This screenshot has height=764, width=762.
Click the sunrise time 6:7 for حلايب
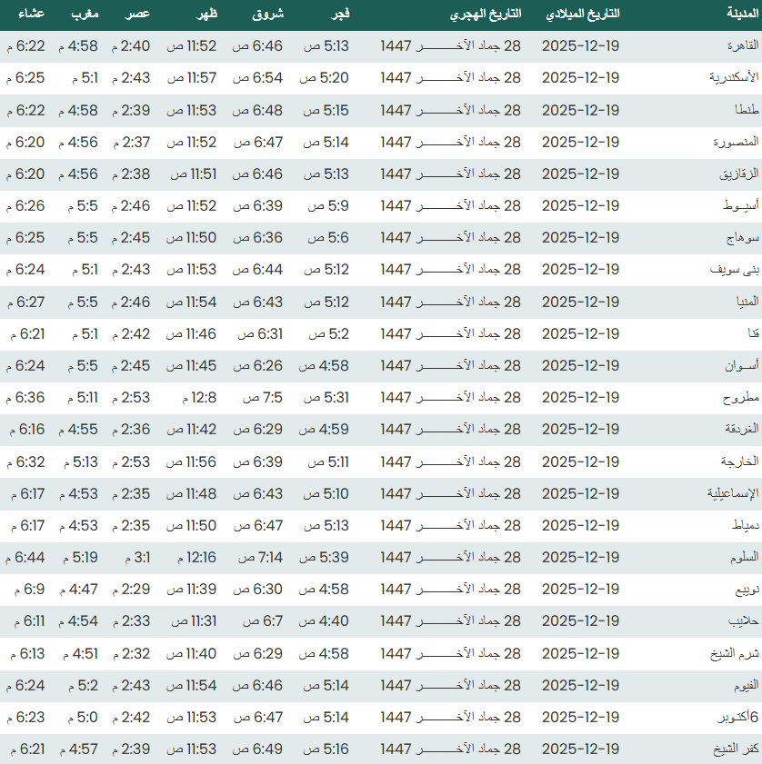[262, 621]
